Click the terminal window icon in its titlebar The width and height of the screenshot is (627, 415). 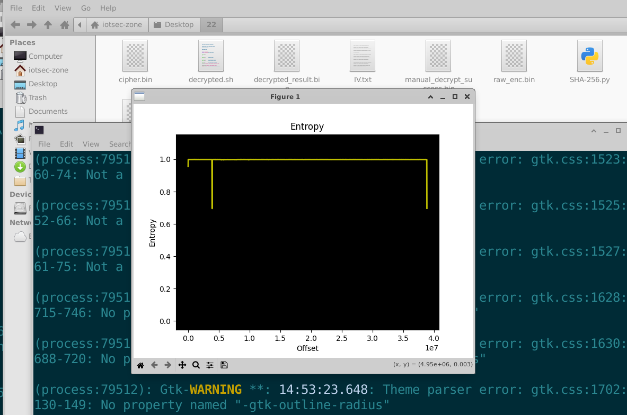39,130
